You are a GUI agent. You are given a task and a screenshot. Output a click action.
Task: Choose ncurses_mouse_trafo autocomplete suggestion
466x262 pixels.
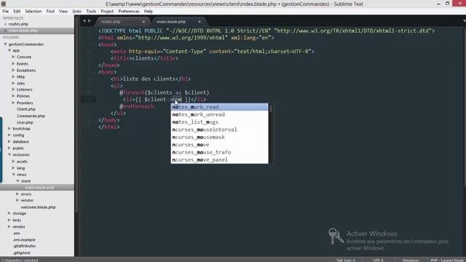point(220,152)
